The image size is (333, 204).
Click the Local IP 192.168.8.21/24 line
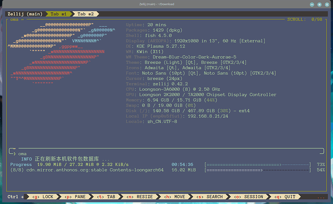(177, 116)
